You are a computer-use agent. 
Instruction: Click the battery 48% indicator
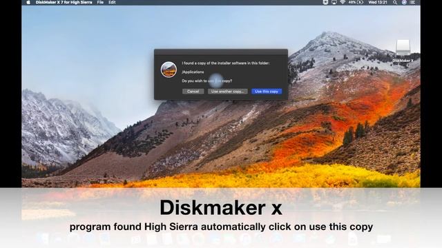[x=356, y=2]
